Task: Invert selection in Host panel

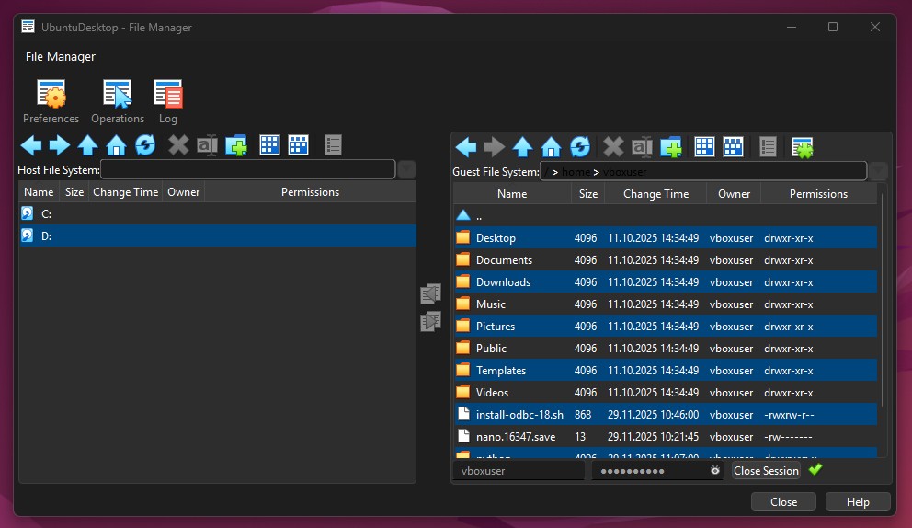Action: (298, 145)
